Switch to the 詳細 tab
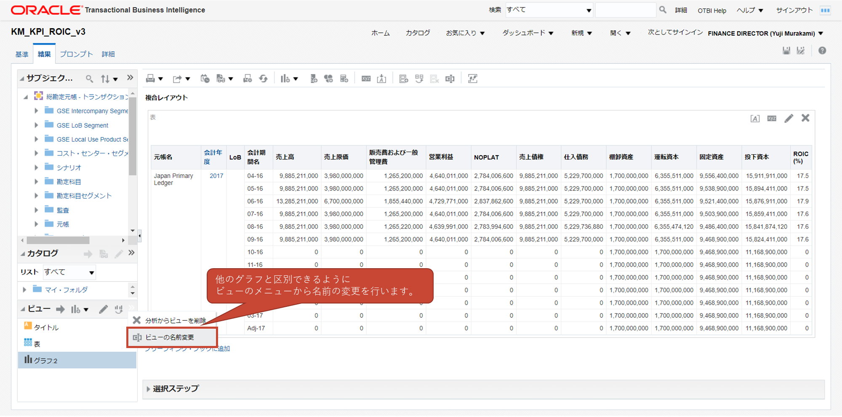The height and width of the screenshot is (417, 842). (108, 54)
